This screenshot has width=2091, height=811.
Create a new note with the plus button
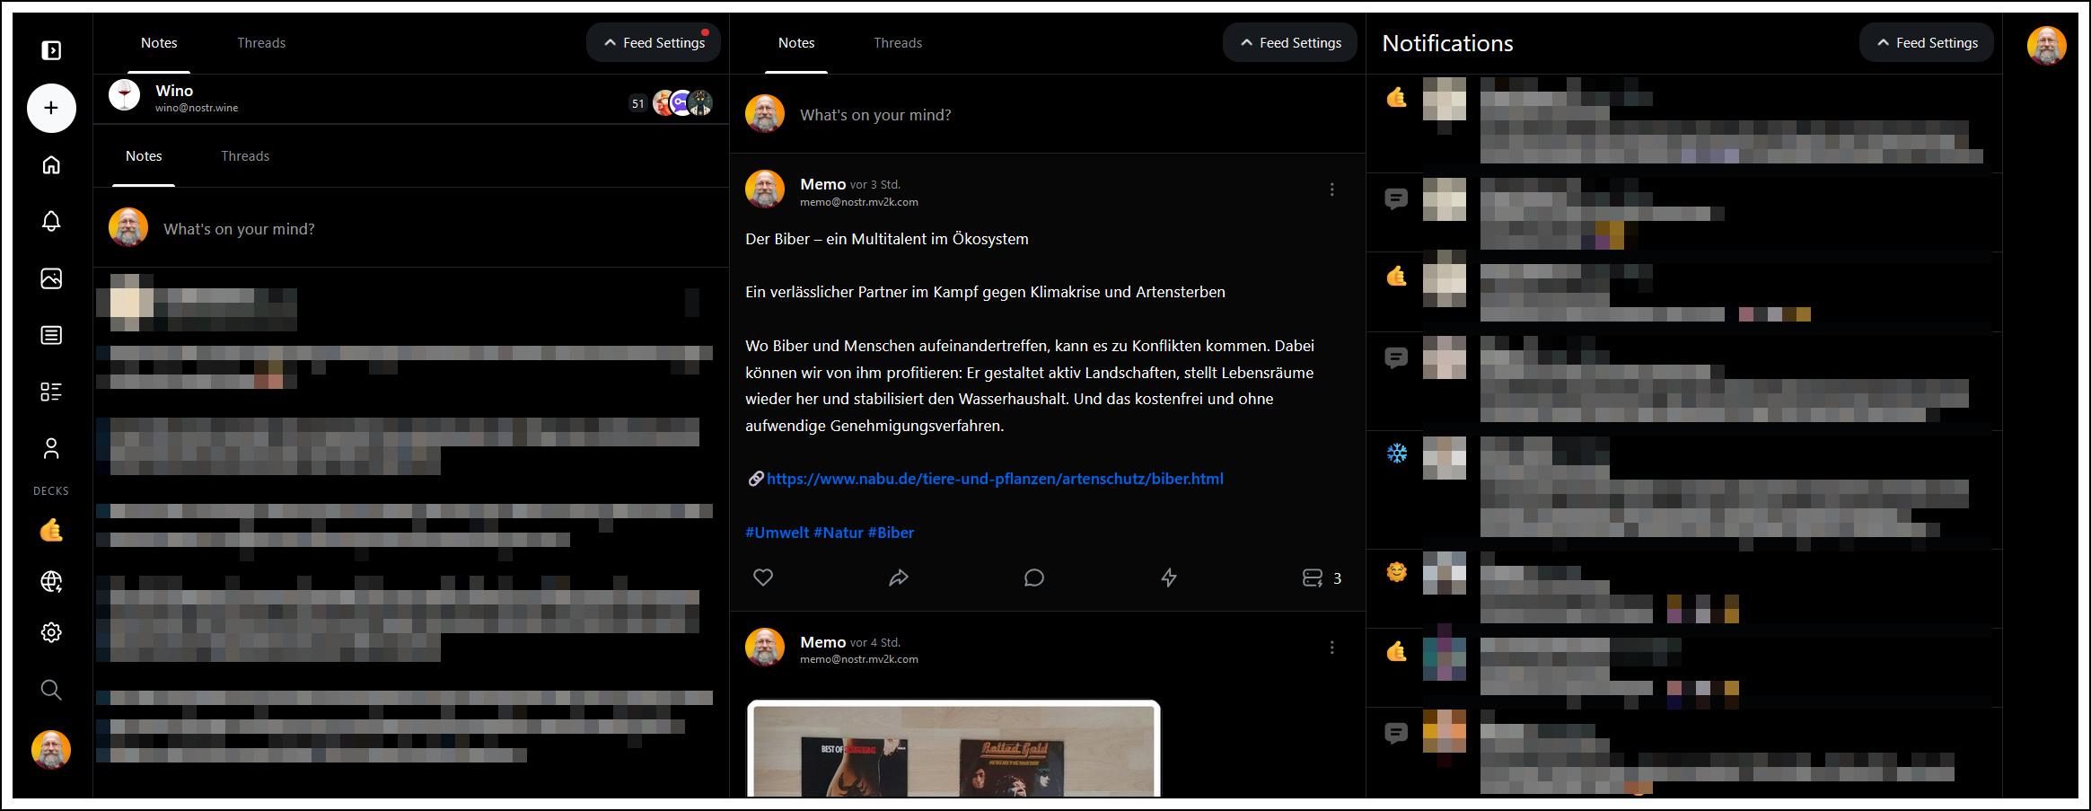[51, 107]
